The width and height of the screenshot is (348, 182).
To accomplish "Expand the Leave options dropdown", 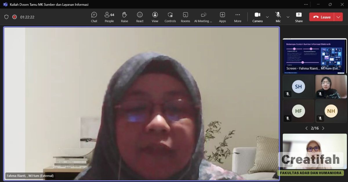I will [338, 17].
